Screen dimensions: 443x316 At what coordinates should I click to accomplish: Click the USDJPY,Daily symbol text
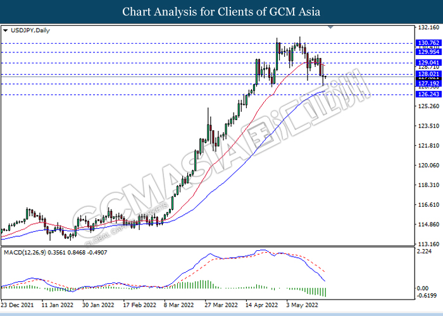[30, 30]
